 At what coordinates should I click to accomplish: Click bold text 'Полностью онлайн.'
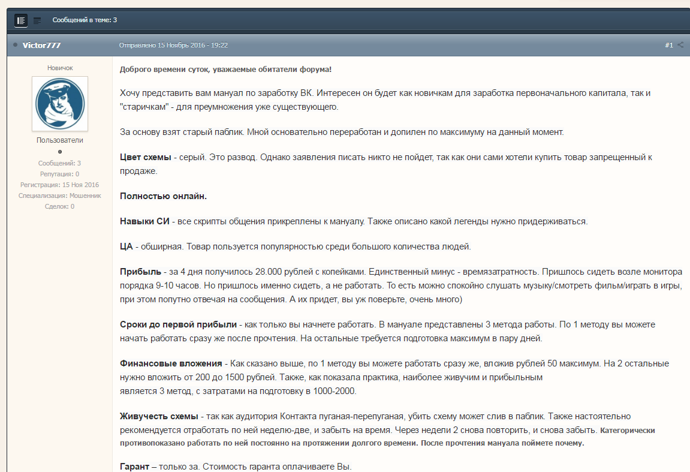[163, 196]
